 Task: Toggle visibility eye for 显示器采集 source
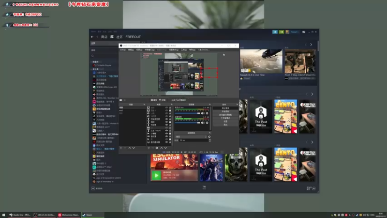click(166, 142)
